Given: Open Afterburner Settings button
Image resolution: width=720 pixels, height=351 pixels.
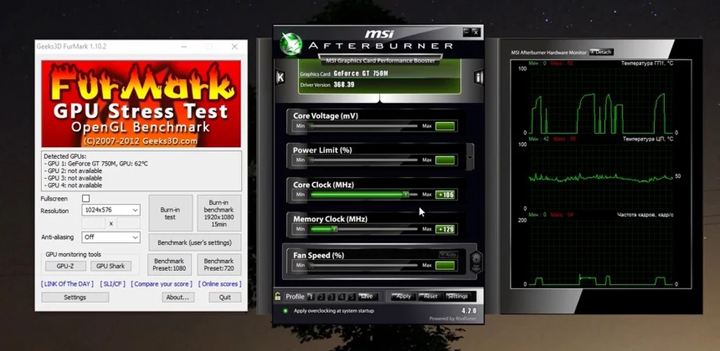Looking at the screenshot, I should pos(458,297).
